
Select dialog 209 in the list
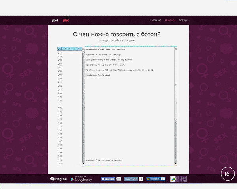point(70,60)
